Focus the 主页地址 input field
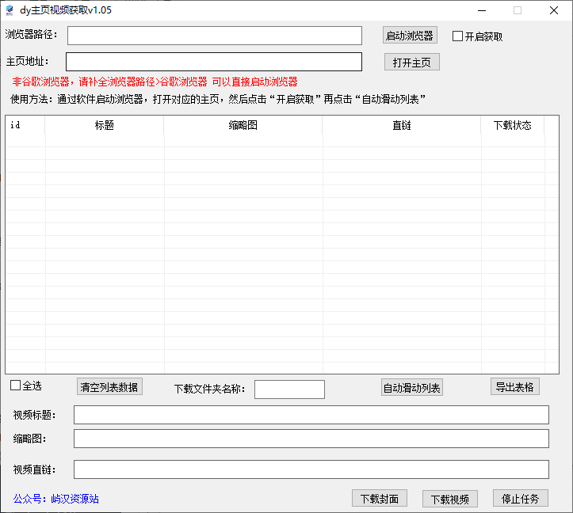Viewport: 573px width, 513px height. pyautogui.click(x=214, y=62)
